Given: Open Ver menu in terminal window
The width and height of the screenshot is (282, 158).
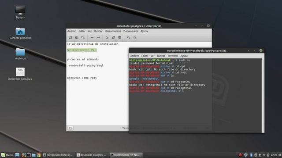Looking at the screenshot, I should [152, 56].
